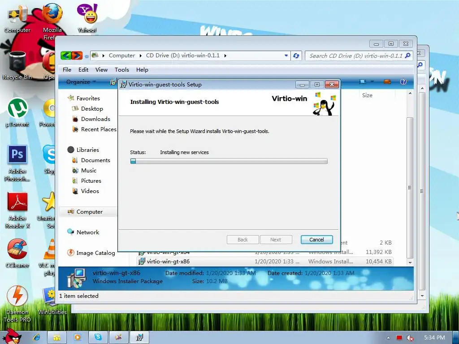
Task: Open the media player taskbar button
Action: (x=77, y=338)
